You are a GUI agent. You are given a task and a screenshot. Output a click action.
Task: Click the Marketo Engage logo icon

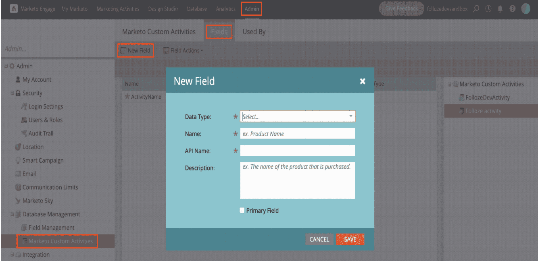13,9
